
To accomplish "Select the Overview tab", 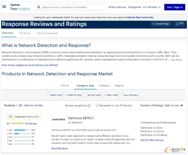I will click(7, 33).
